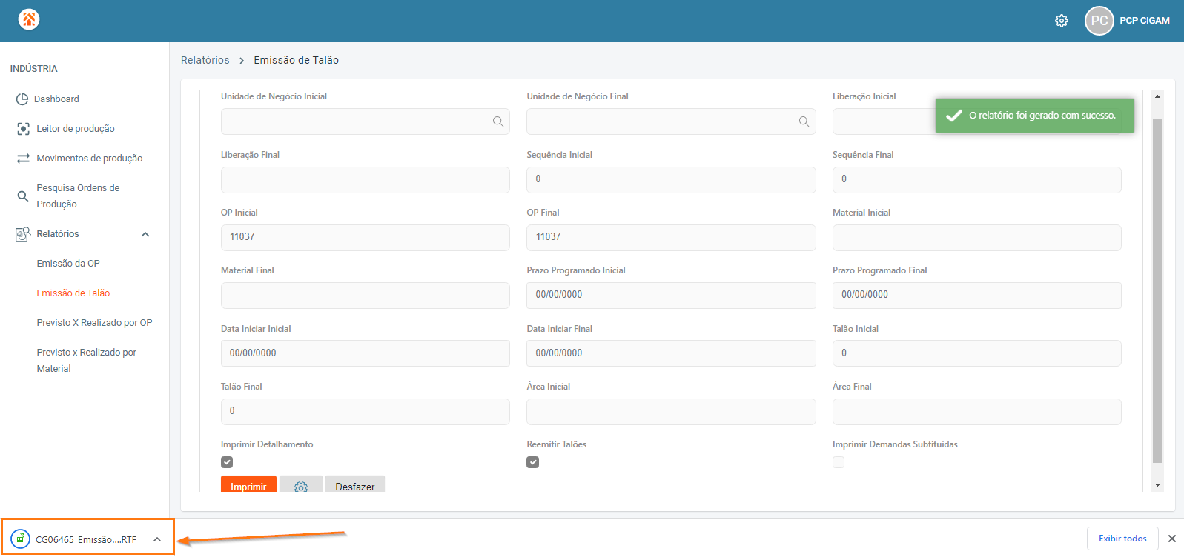Click the OP Final field with 11037

click(x=671, y=238)
